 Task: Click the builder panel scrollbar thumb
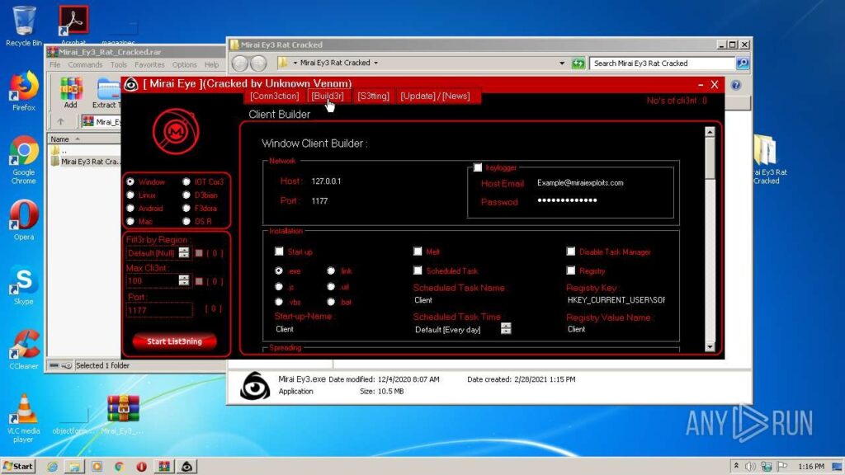click(710, 159)
